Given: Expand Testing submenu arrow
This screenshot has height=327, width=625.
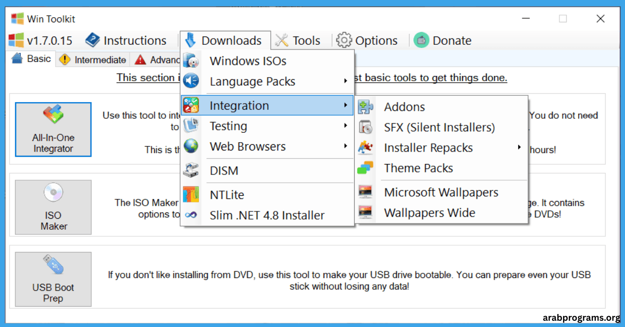Looking at the screenshot, I should tap(345, 126).
